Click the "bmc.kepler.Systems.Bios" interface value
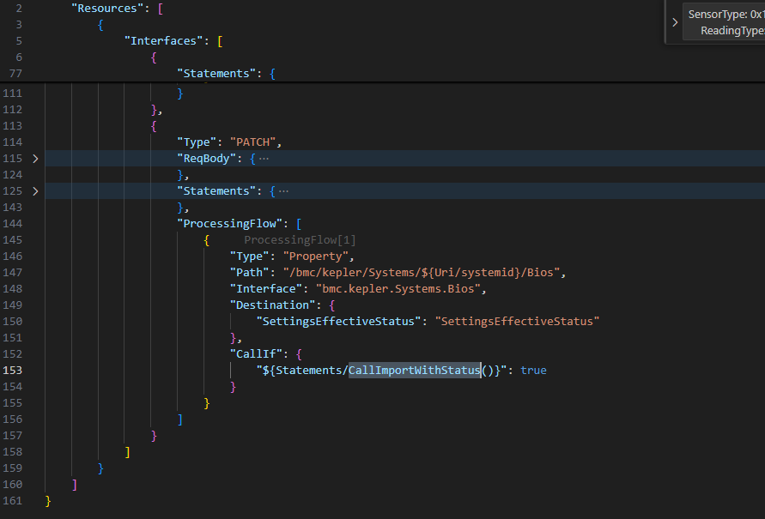Viewport: 765px width, 519px height. (402, 288)
